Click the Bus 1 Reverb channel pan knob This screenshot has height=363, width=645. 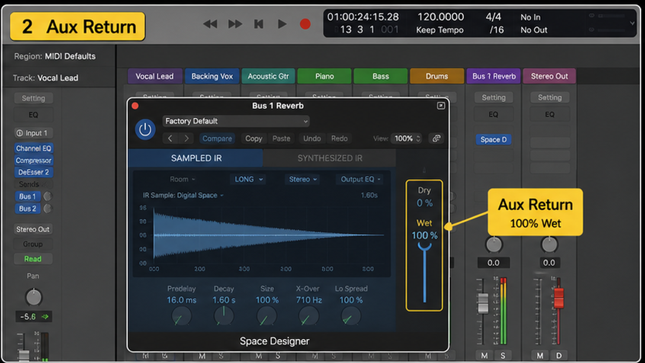pos(494,245)
